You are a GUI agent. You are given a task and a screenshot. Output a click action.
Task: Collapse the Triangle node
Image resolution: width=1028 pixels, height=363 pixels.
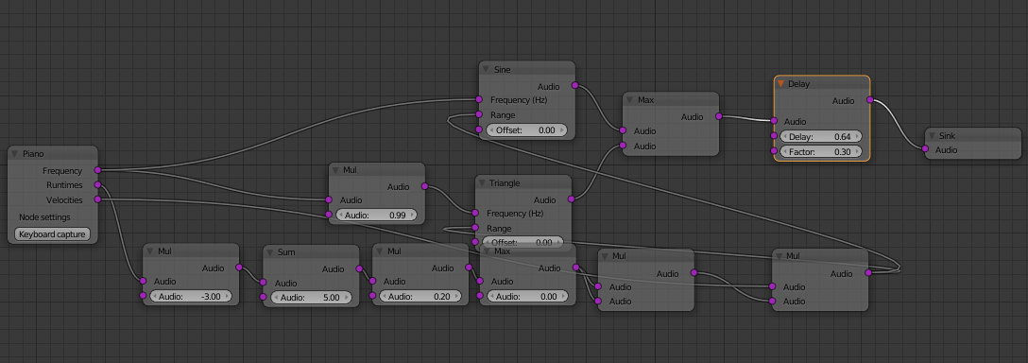click(482, 183)
